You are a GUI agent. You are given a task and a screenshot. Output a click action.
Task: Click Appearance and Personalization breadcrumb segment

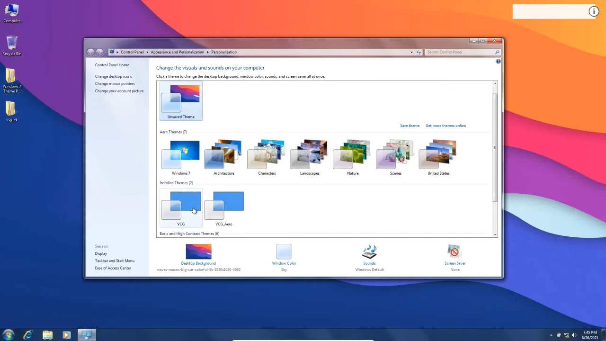click(178, 52)
